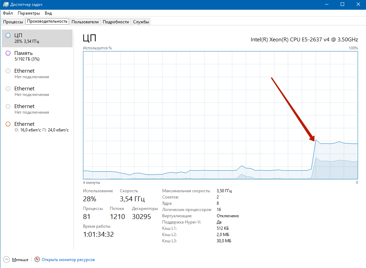Go to the Подробности tab
366x268 pixels.
coord(116,22)
